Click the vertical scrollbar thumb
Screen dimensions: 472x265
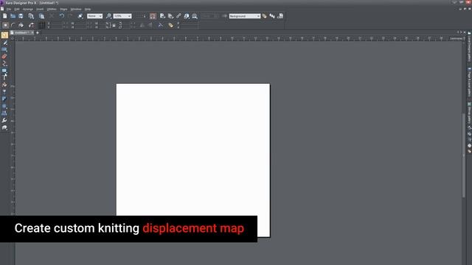[464, 155]
